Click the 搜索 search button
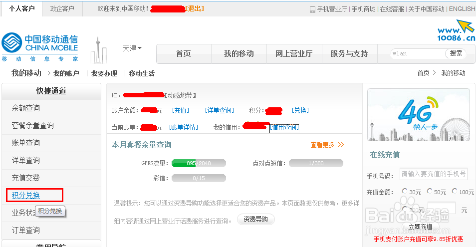The image size is (476, 247). tap(456, 53)
